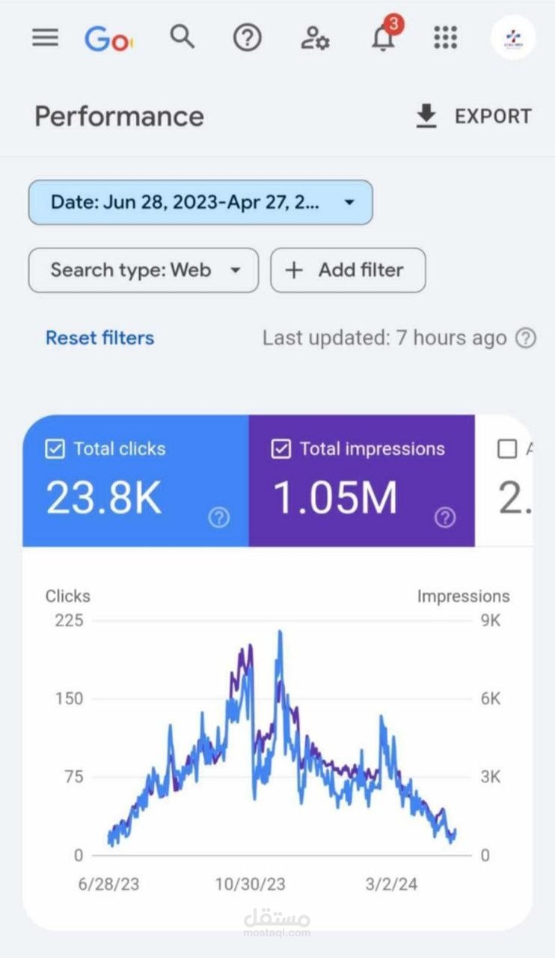Check the partially visible third metric checkbox
The width and height of the screenshot is (555, 958).
tap(507, 449)
